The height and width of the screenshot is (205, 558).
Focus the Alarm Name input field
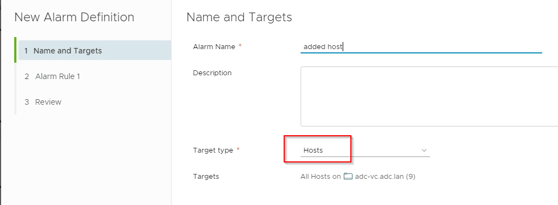point(421,46)
